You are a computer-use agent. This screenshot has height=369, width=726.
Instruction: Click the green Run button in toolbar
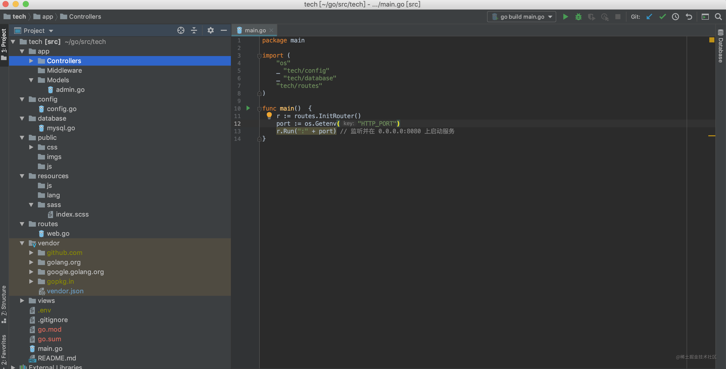(565, 17)
